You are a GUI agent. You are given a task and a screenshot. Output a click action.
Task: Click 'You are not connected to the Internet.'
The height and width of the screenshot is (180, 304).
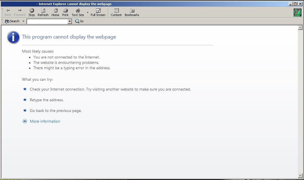tap(66, 57)
